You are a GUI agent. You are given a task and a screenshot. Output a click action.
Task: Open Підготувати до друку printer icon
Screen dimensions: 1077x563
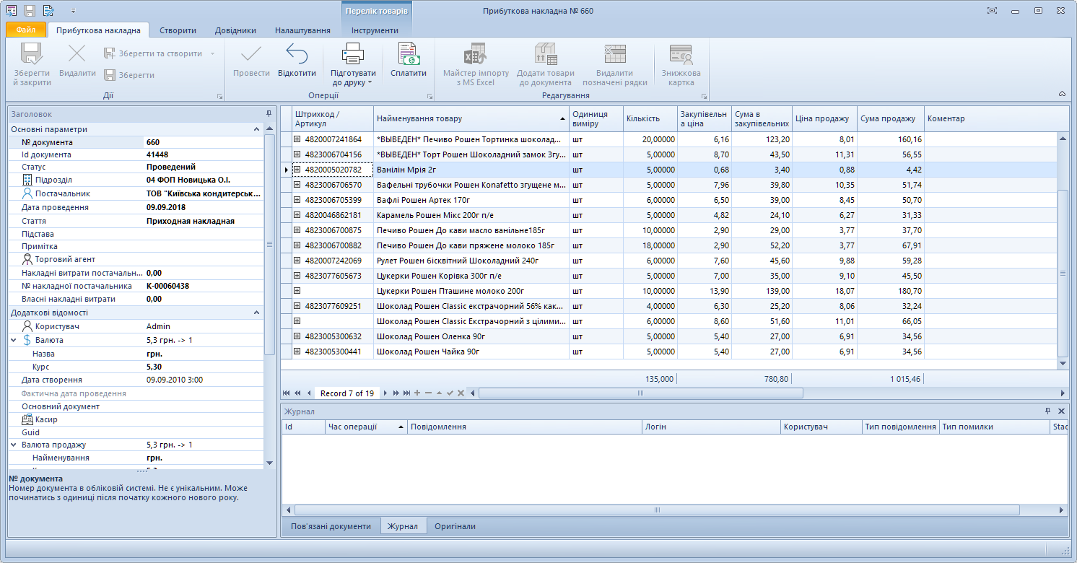point(353,56)
